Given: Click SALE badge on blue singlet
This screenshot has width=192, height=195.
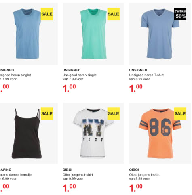Looking at the screenshot, I should (47, 14).
